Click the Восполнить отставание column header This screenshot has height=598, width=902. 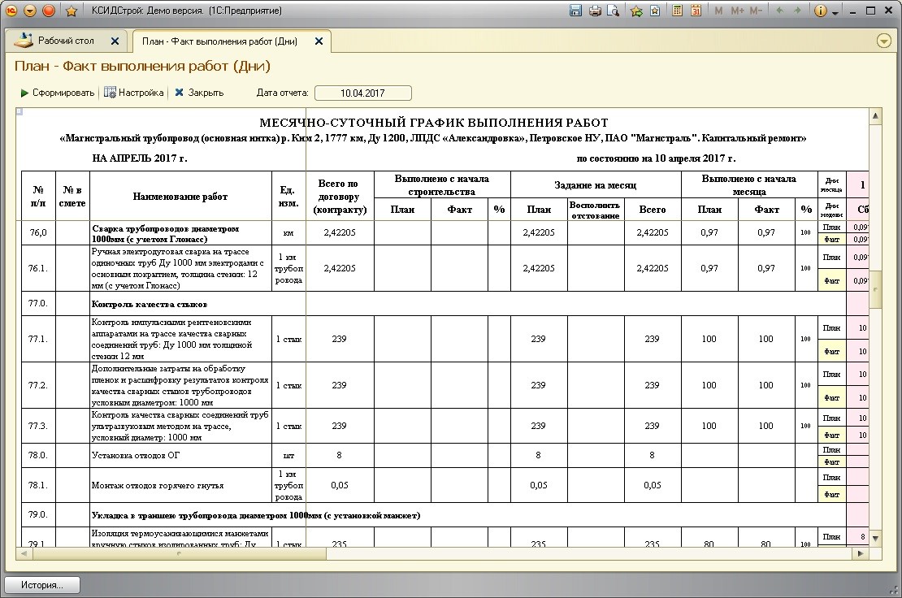596,210
